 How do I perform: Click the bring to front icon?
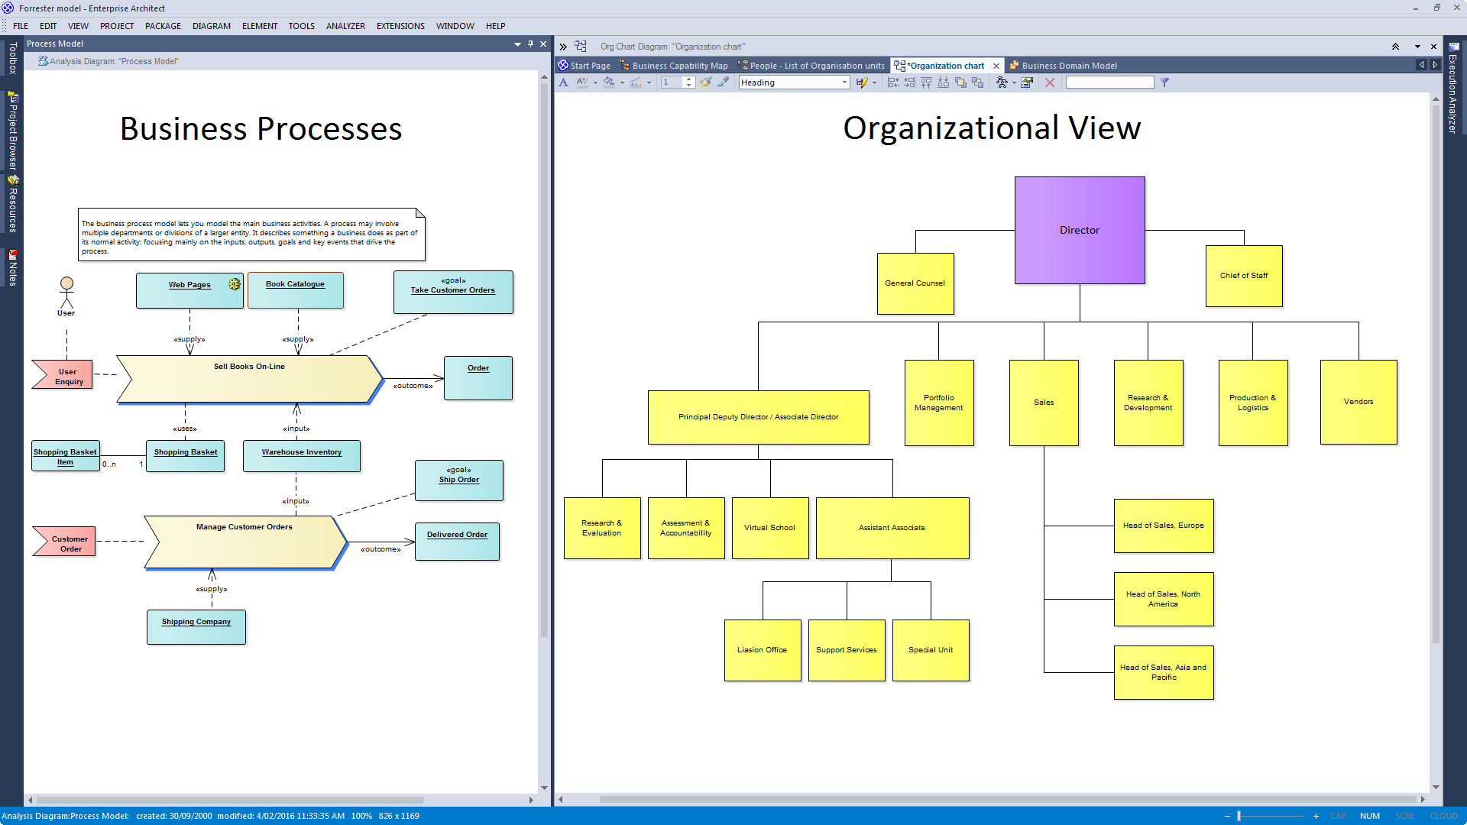tap(960, 82)
